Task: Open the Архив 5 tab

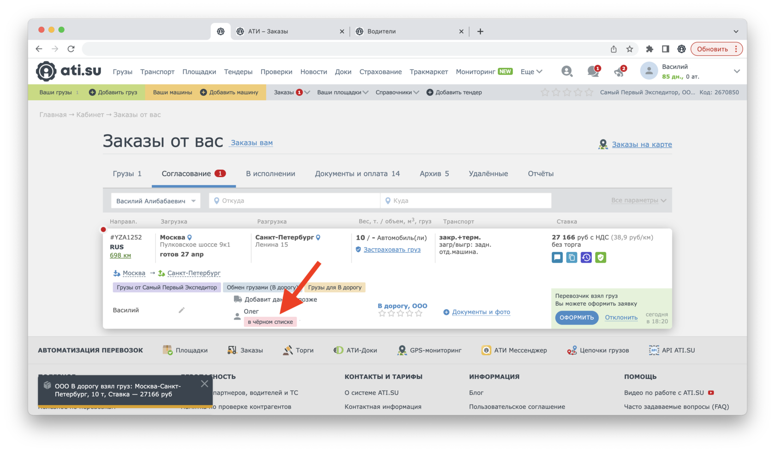Action: click(x=434, y=173)
